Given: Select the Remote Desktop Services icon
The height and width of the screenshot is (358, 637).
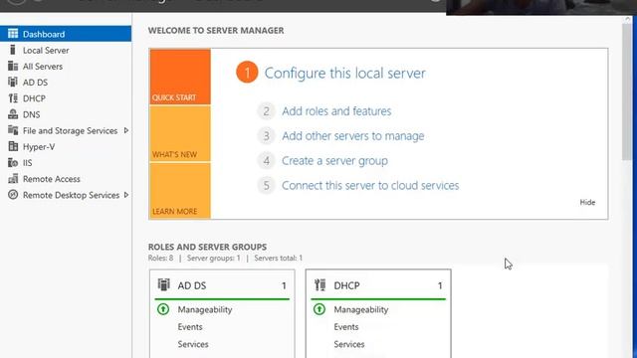Looking at the screenshot, I should point(13,195).
